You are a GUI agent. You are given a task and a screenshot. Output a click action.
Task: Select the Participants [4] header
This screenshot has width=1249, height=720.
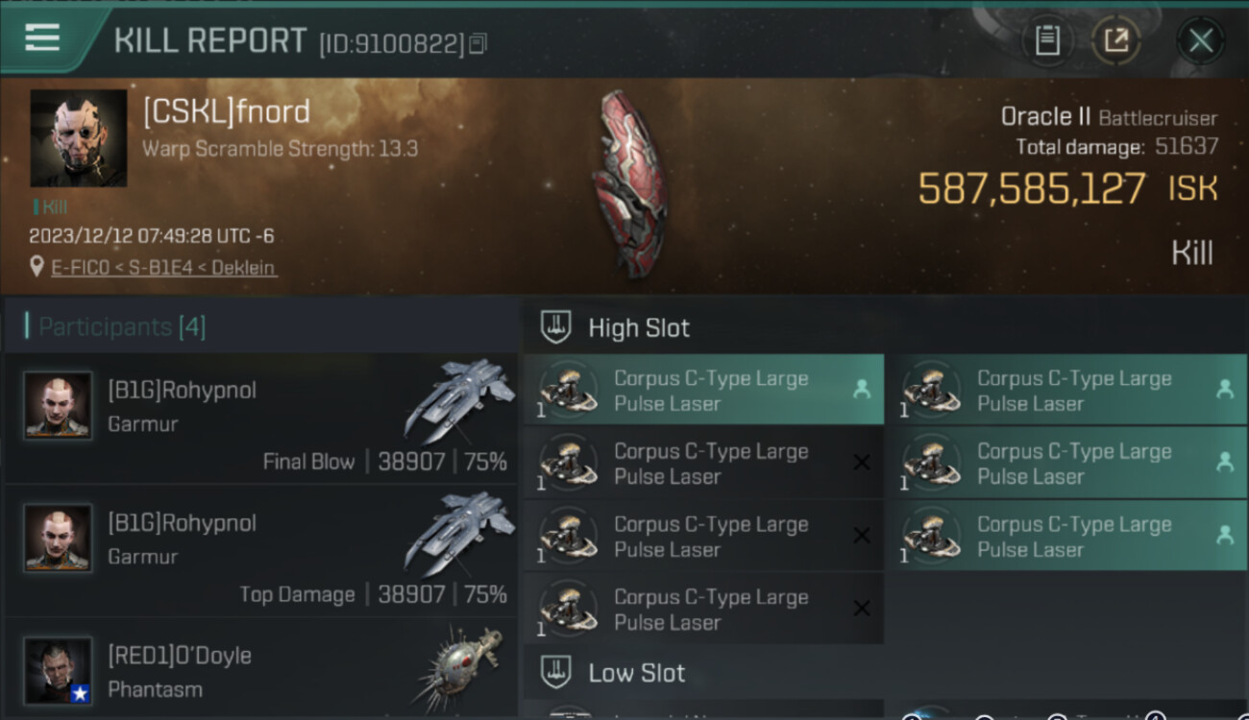point(121,326)
